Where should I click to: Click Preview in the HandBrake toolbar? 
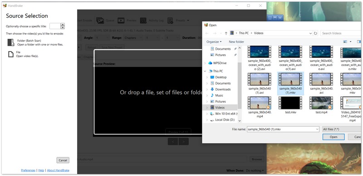[127, 20]
